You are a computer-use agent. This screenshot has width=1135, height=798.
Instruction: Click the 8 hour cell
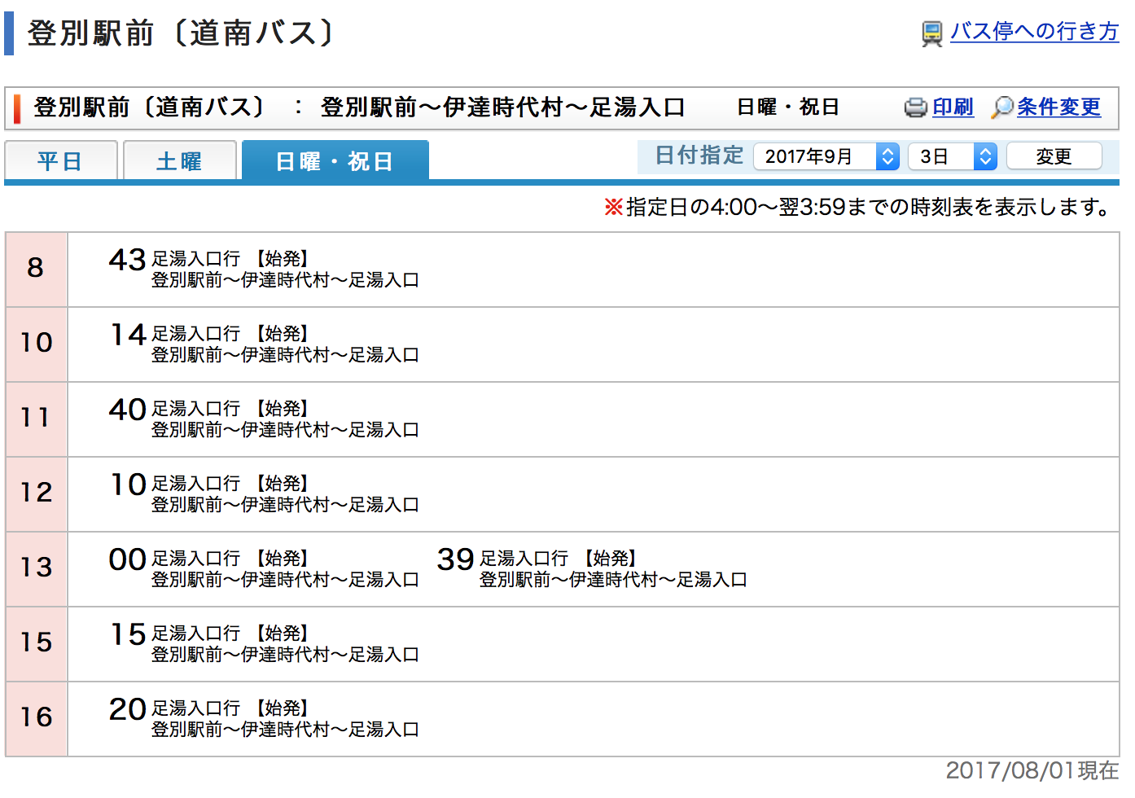tap(36, 269)
